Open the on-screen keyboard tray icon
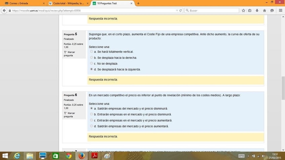The image size is (285, 160). click(241, 156)
